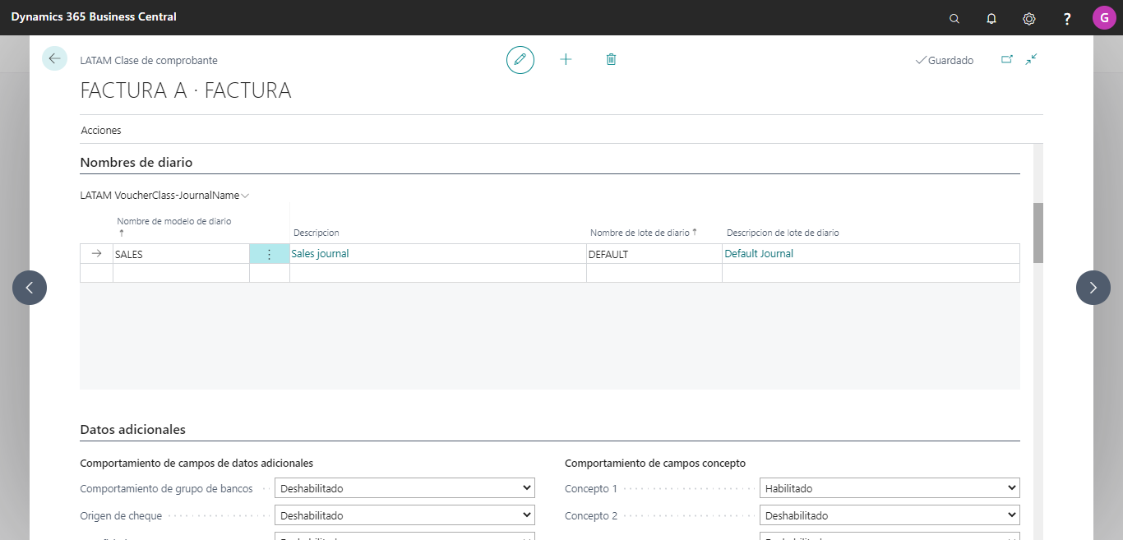Collapse the page with arrows icon
This screenshot has width=1123, height=540.
1031,59
